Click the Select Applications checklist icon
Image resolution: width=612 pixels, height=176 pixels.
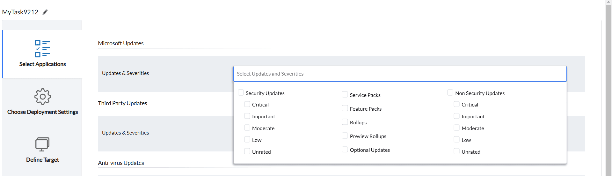(x=42, y=48)
